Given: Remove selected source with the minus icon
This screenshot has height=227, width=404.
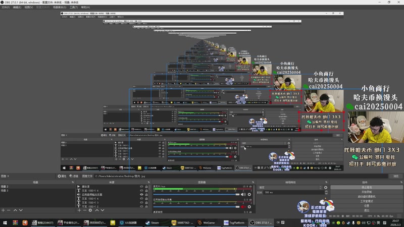Looking at the screenshot, I should [84, 210].
